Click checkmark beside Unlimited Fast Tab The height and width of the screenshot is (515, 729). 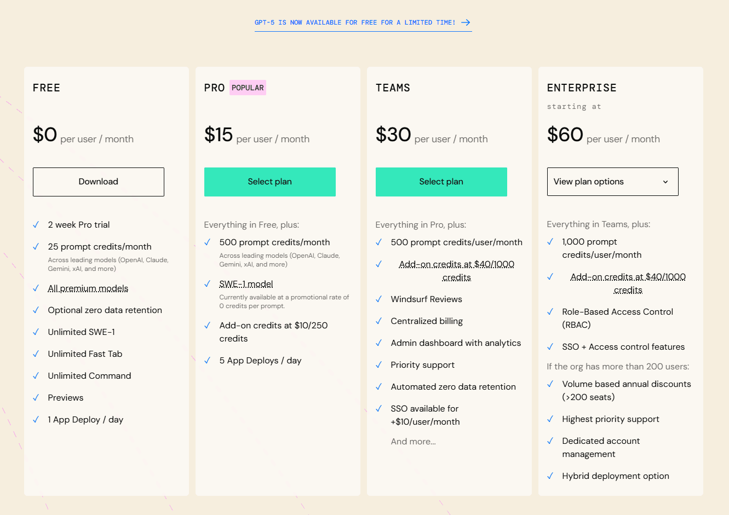click(36, 354)
